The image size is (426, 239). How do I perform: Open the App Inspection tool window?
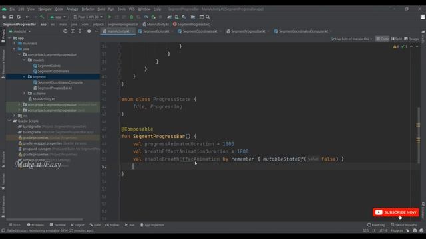coord(152,225)
